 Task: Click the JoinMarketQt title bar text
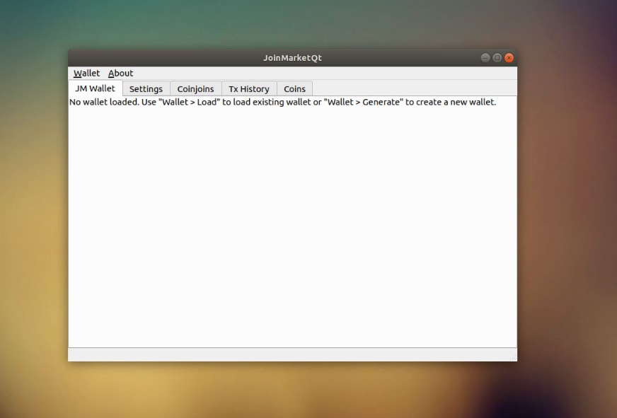tap(292, 58)
